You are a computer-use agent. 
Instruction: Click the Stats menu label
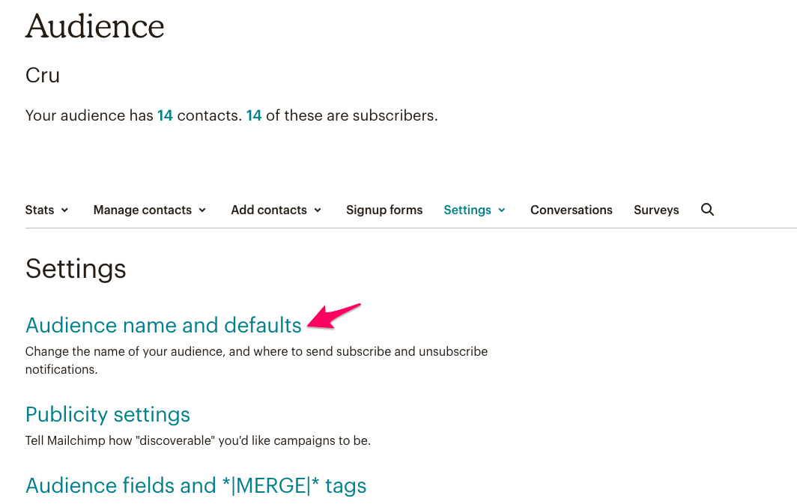tap(40, 210)
